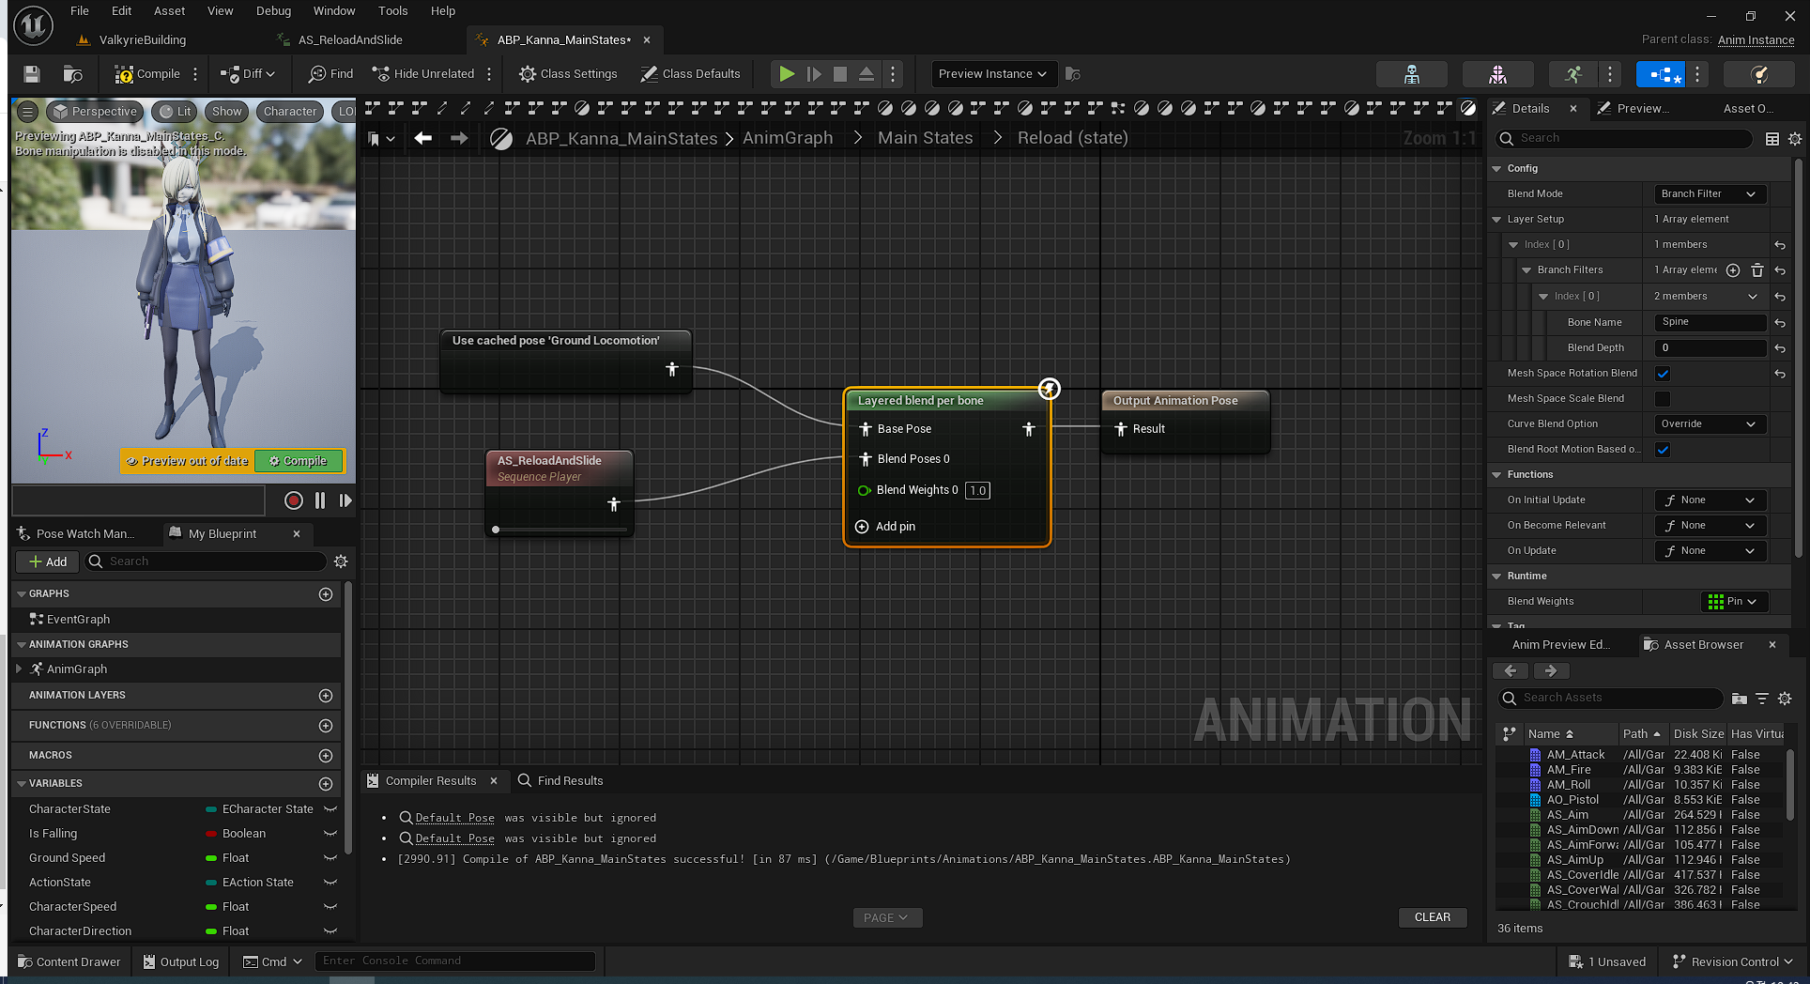1810x984 pixels.
Task: Scrub the AS_ReloadAndSlide node progress slider
Action: tap(560, 530)
